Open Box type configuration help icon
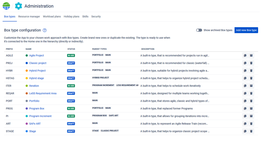 click(x=45, y=30)
